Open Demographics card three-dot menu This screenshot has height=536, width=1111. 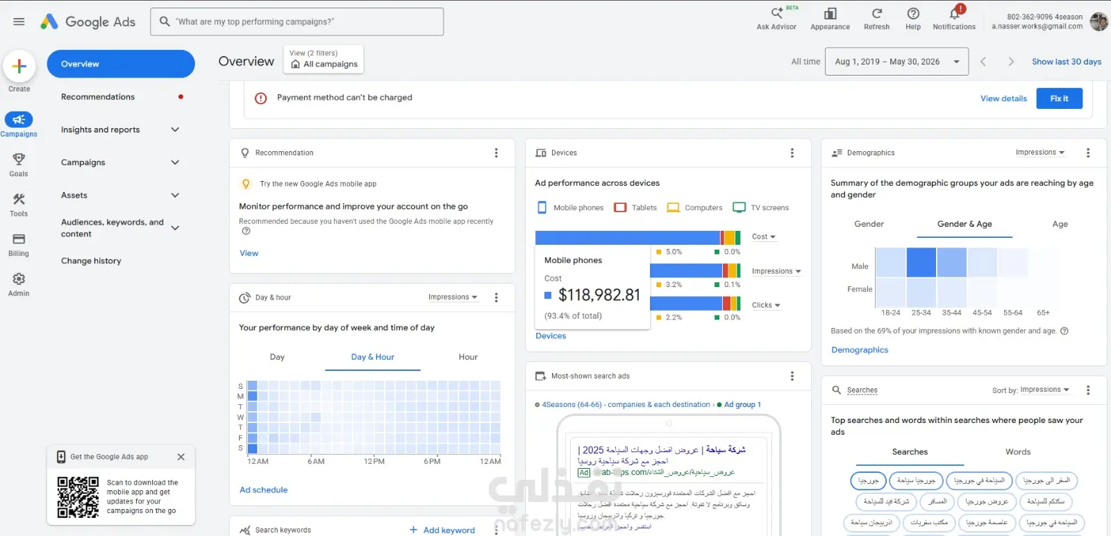tap(1088, 153)
